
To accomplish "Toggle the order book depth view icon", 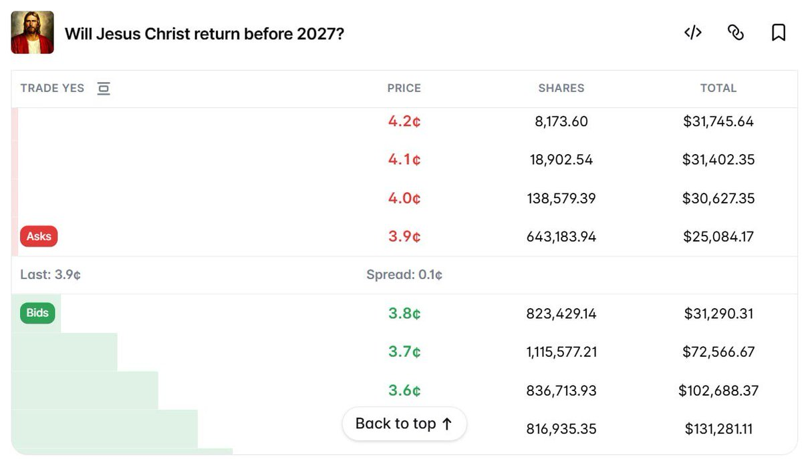I will tap(104, 88).
